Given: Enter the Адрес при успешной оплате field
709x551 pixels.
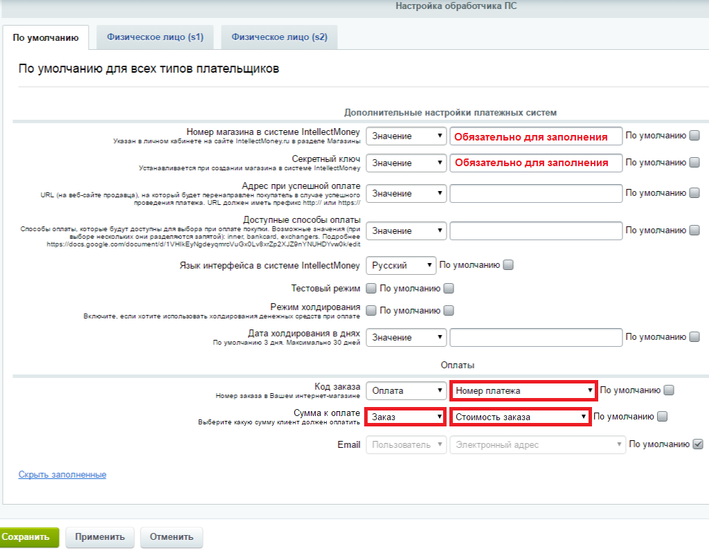Looking at the screenshot, I should coord(535,194).
